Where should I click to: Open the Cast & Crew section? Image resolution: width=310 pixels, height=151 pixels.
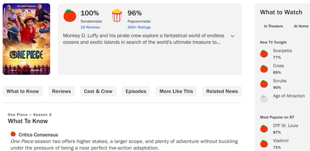98,91
